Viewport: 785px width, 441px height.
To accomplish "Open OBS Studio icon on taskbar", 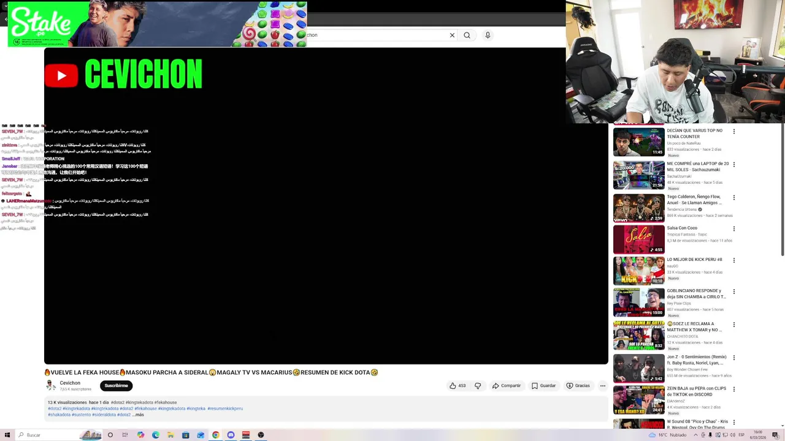I will click(x=261, y=435).
